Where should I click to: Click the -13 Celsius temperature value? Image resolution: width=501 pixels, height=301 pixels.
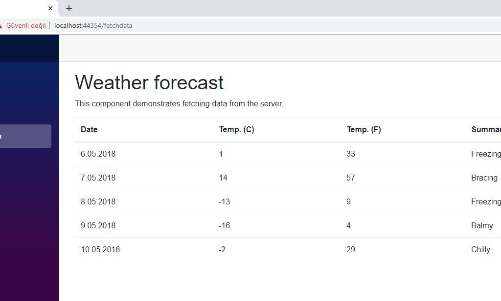(x=225, y=202)
